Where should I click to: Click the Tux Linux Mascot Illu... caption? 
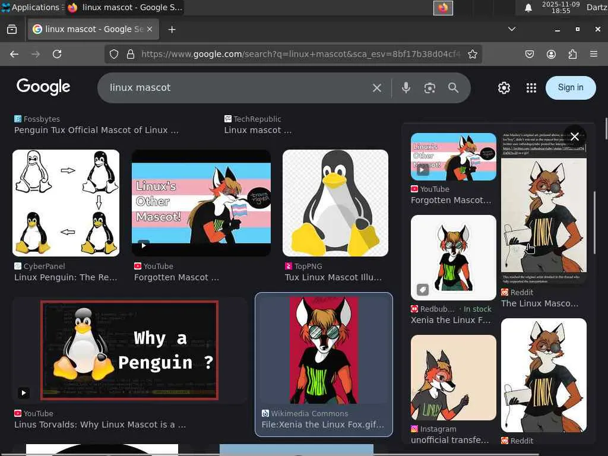click(x=333, y=278)
